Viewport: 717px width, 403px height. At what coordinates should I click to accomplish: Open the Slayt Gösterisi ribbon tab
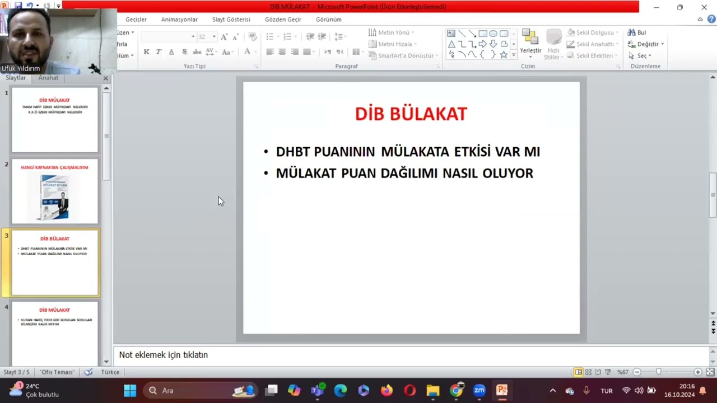click(231, 20)
